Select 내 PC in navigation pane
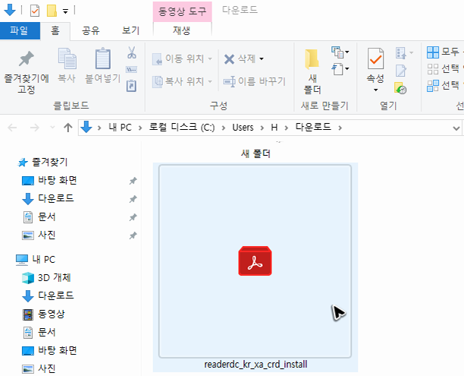 point(36,260)
